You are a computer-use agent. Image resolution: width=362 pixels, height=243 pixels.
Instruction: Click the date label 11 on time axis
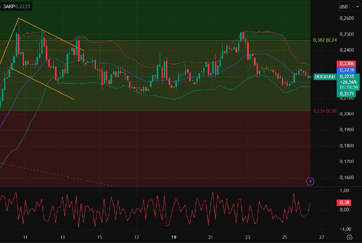tap(25, 237)
